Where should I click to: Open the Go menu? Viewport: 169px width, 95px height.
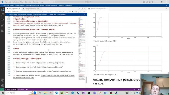pyautogui.click(x=26, y=2)
